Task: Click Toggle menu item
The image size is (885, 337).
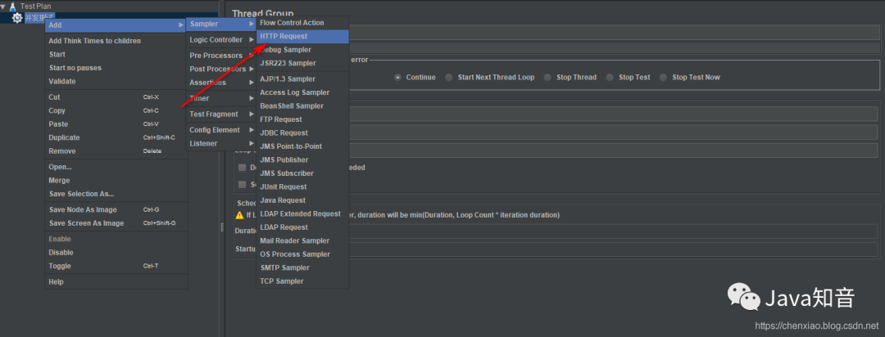Action: [116, 266]
